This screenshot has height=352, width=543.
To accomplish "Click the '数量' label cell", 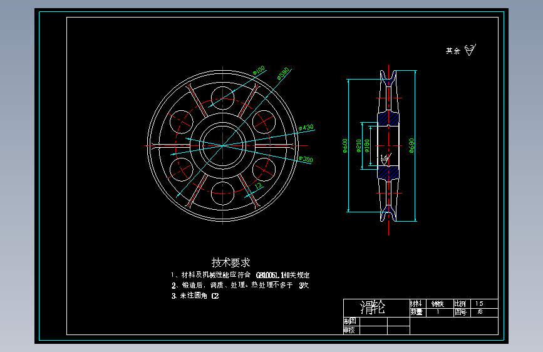I will click(416, 312).
